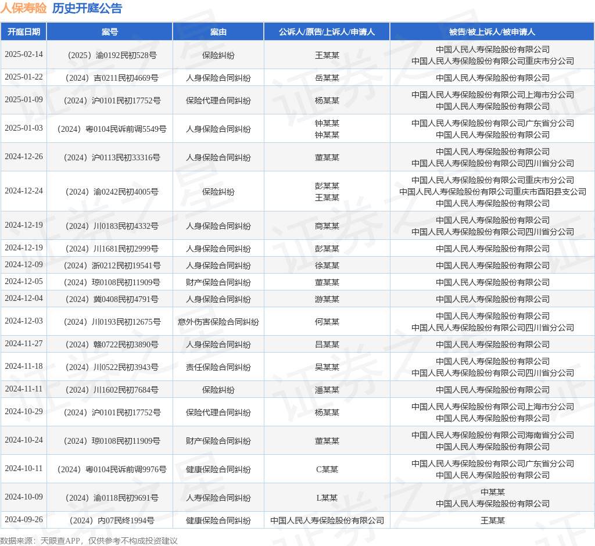Click plaintiff name 岳某某
This screenshot has width=595, height=546.
(327, 78)
